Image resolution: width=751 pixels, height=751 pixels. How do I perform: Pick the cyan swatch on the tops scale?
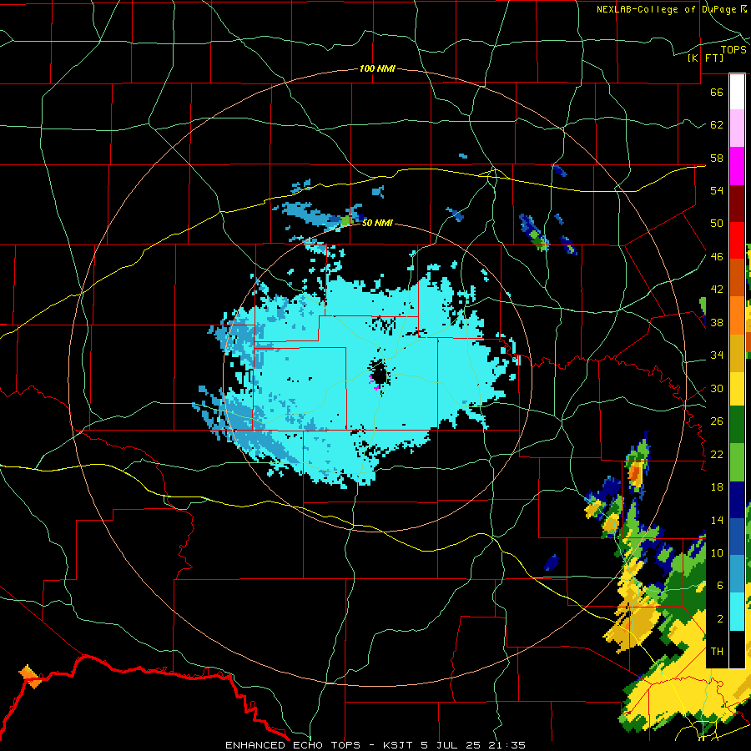(x=737, y=612)
